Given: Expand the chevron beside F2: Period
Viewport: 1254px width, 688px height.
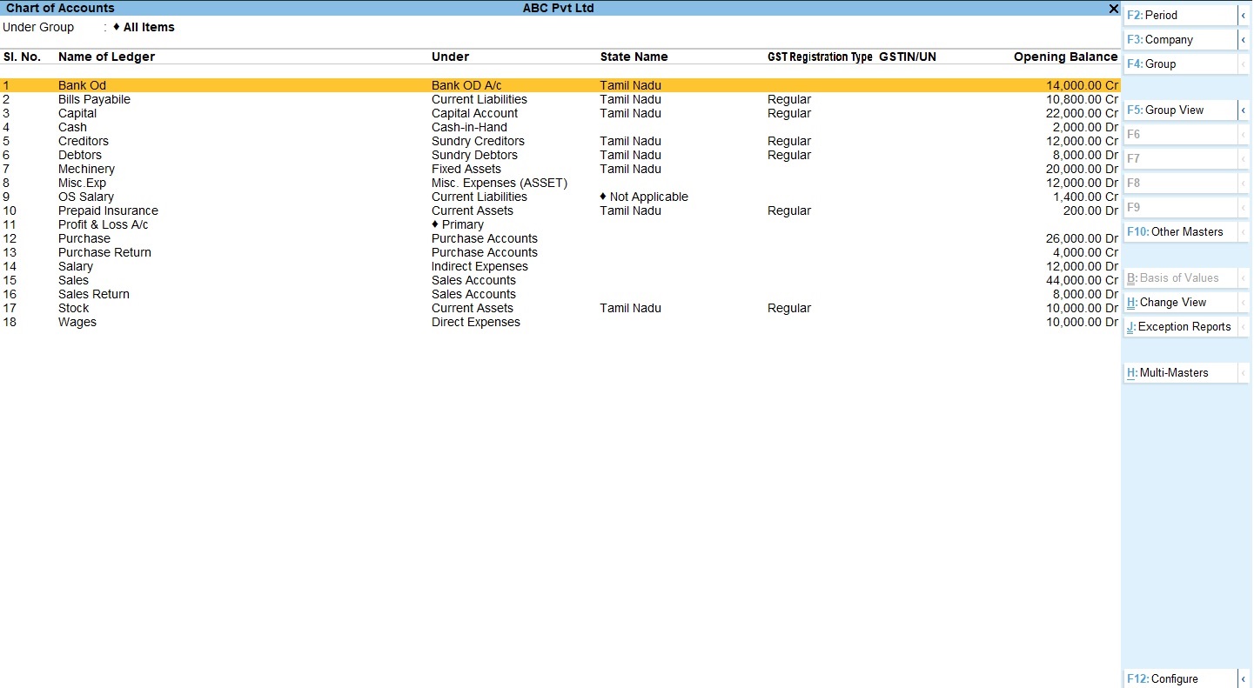Looking at the screenshot, I should click(x=1244, y=15).
